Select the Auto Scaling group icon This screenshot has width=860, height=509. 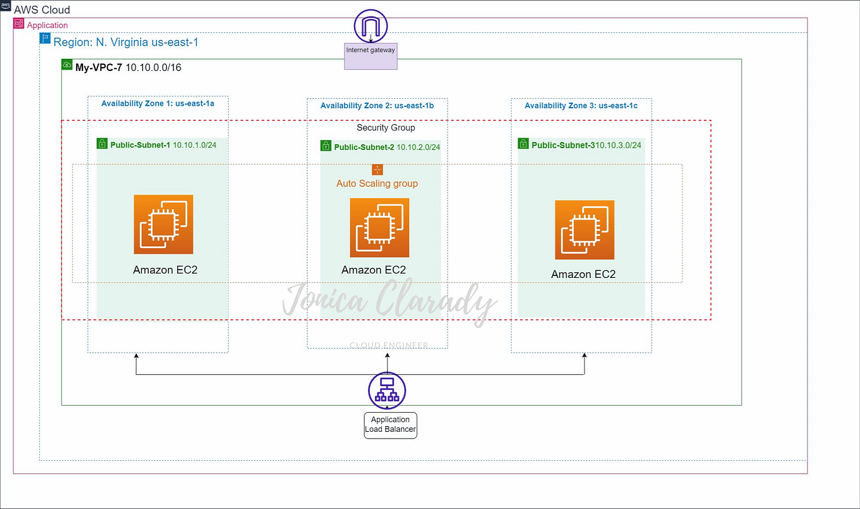tap(377, 170)
